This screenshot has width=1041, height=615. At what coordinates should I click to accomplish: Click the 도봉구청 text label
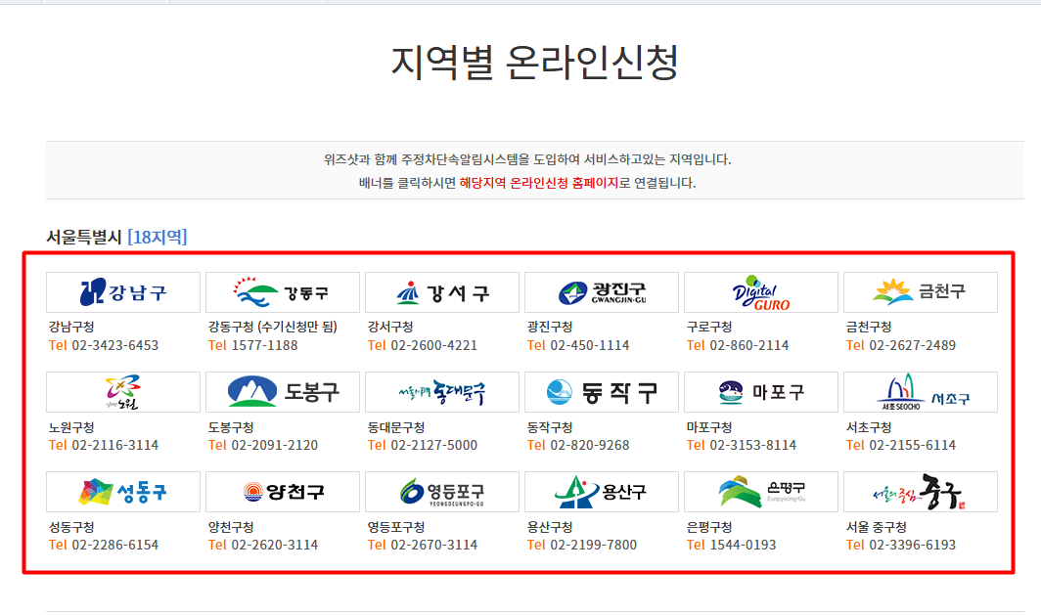pos(231,427)
